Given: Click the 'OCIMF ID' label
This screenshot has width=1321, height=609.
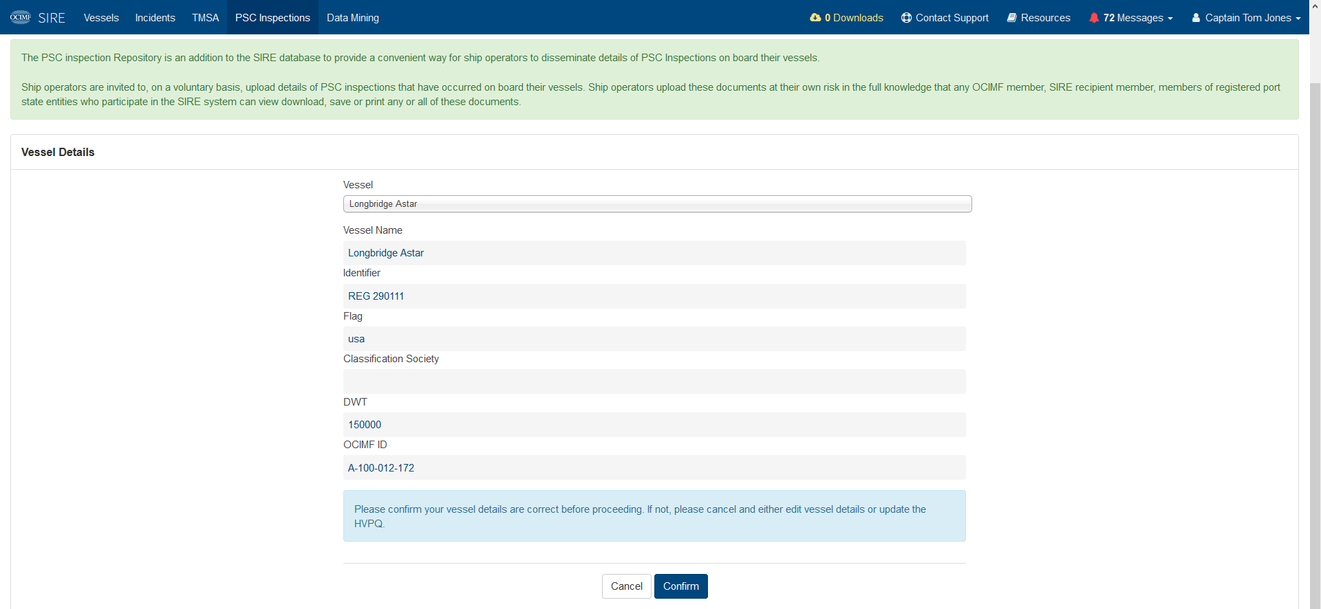Looking at the screenshot, I should (365, 445).
